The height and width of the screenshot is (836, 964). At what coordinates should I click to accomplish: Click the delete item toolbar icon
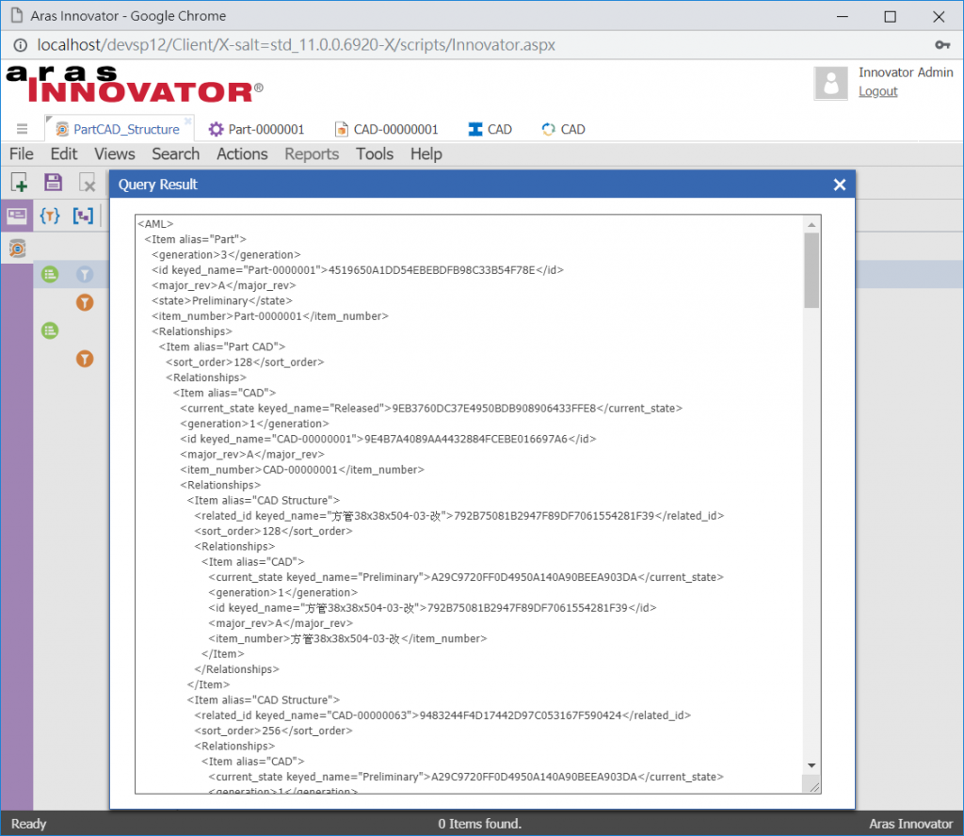[x=88, y=183]
